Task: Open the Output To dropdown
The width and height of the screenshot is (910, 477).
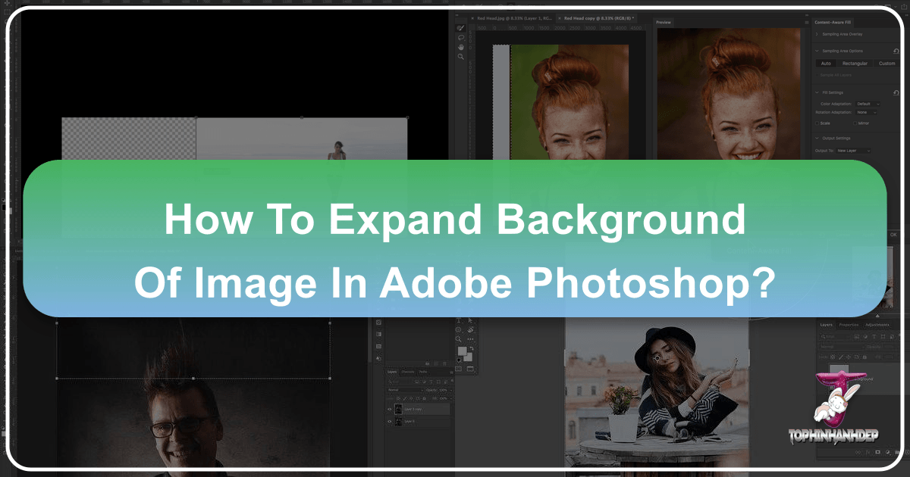Action: 853,150
